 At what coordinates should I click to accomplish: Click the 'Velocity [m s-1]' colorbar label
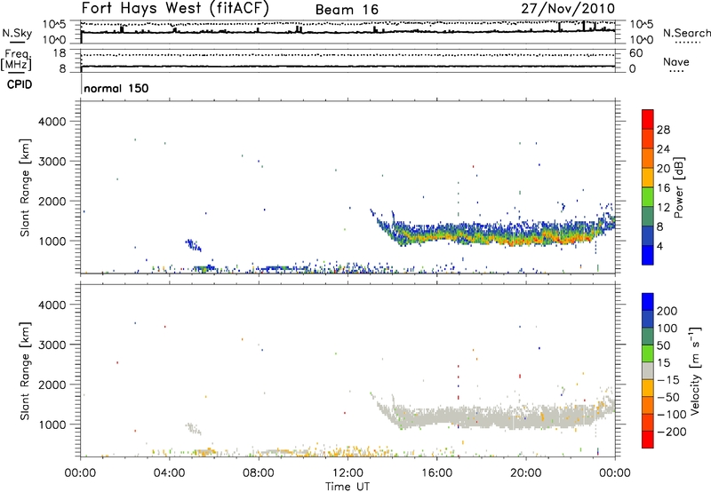click(x=695, y=370)
